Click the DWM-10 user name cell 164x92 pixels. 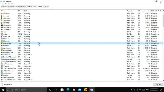[x=130, y=45]
